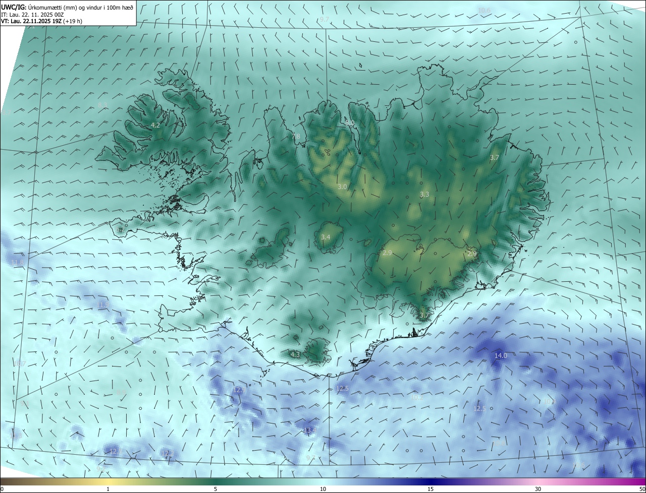Click the 4.2 value over the Westfjords
The width and height of the screenshot is (646, 493).
tap(155, 125)
